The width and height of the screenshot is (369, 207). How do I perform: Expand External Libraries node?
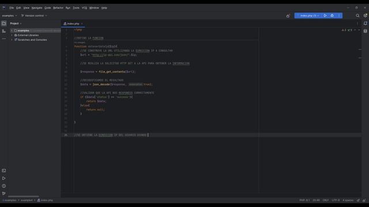(12, 35)
